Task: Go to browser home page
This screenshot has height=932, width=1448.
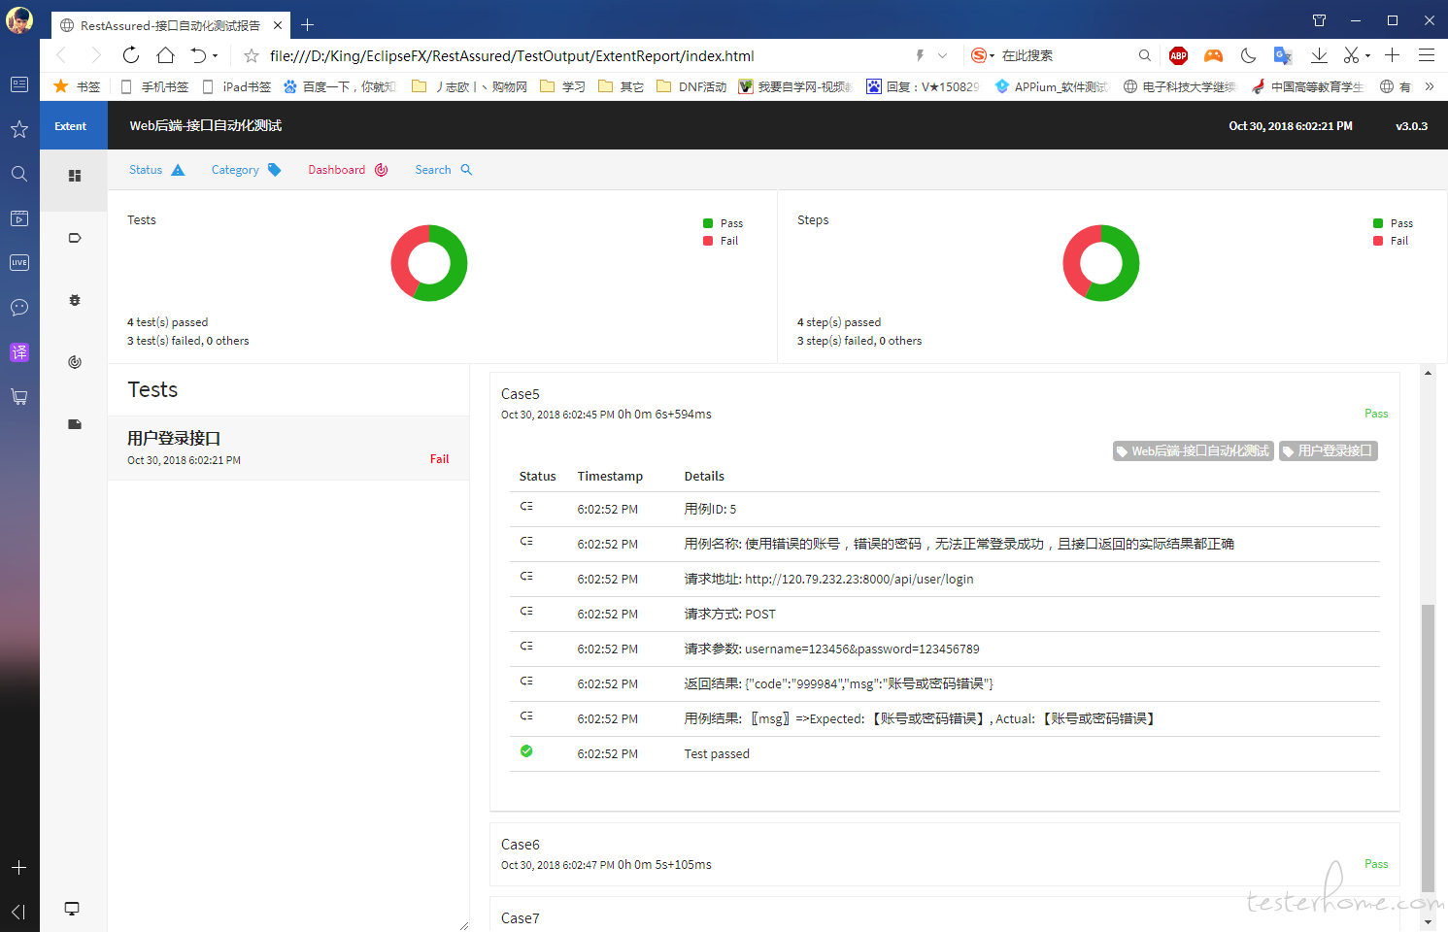Action: [166, 55]
